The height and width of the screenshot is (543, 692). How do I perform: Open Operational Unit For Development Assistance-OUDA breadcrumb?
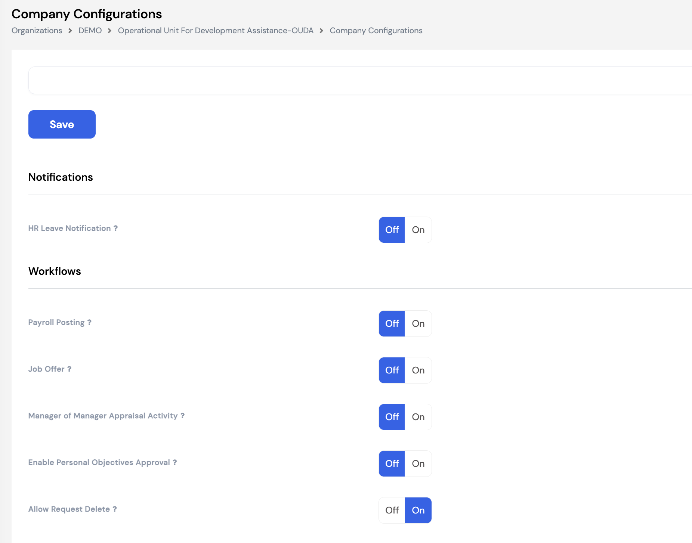click(x=216, y=31)
